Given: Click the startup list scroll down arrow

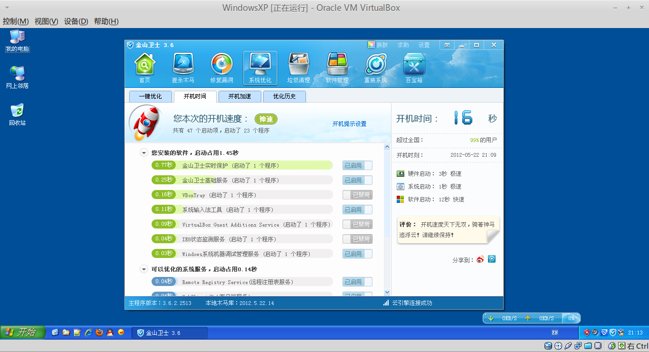Looking at the screenshot, I should (x=387, y=293).
